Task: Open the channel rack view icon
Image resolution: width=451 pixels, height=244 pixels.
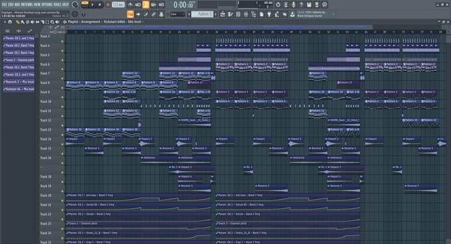Action: [239, 14]
